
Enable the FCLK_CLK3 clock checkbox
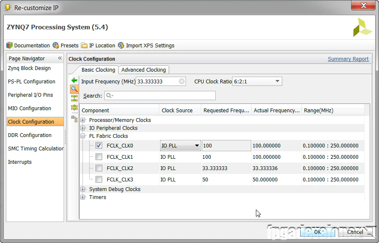[x=99, y=179]
